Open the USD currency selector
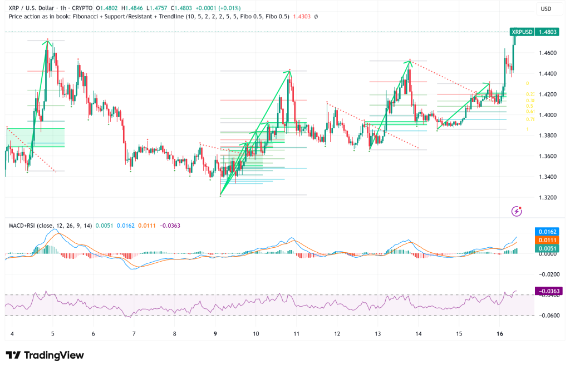The width and height of the screenshot is (570, 370). (x=547, y=9)
